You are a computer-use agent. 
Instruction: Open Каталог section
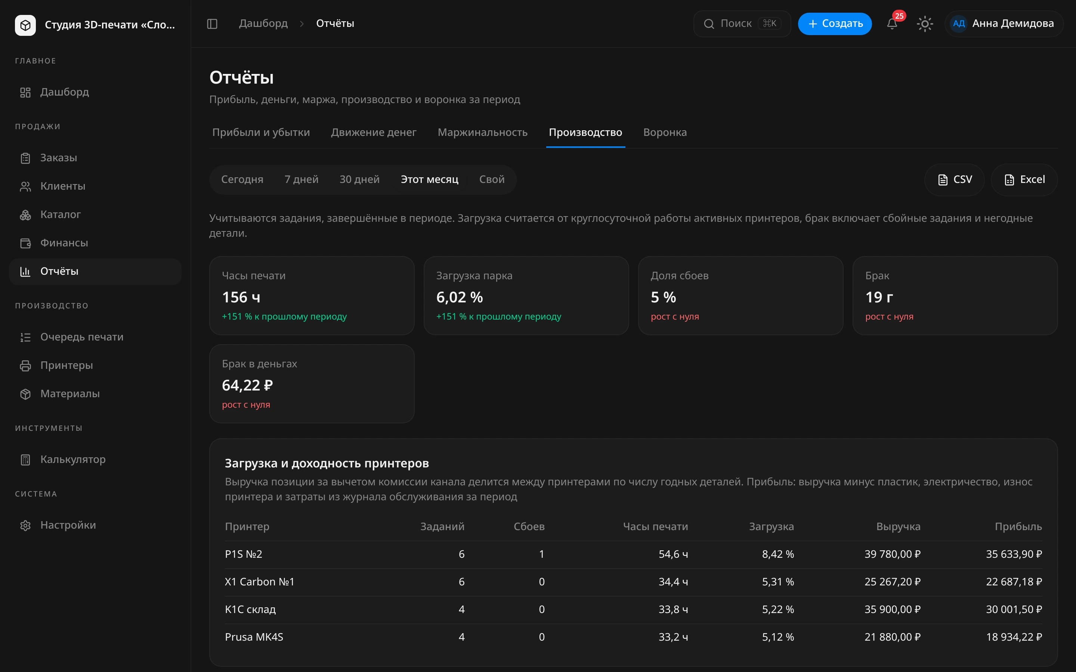[95, 215]
